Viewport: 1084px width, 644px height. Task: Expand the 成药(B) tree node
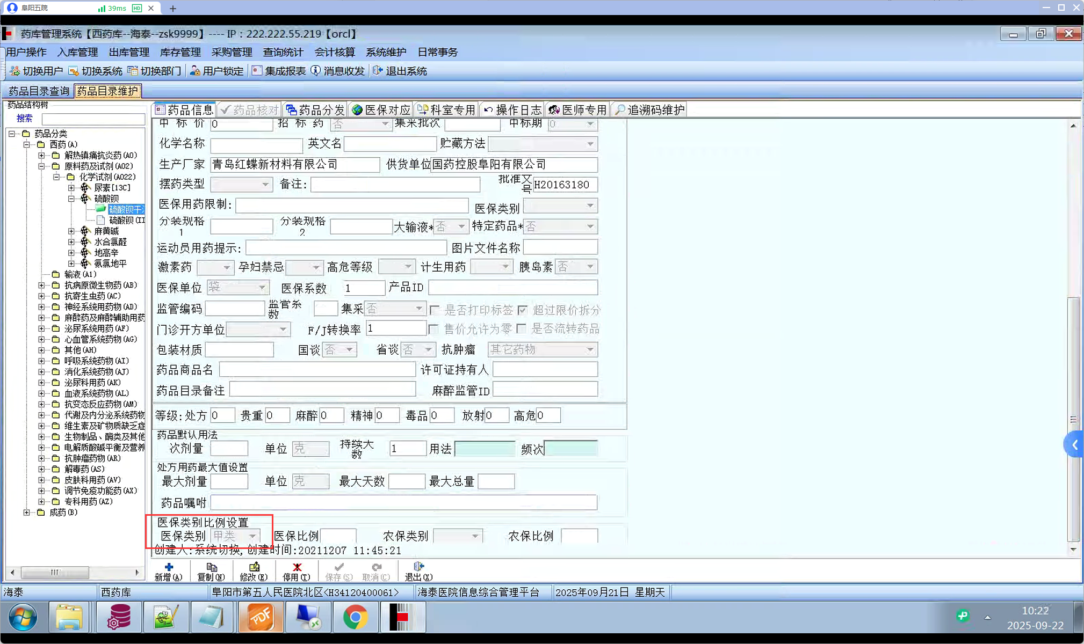pyautogui.click(x=27, y=513)
